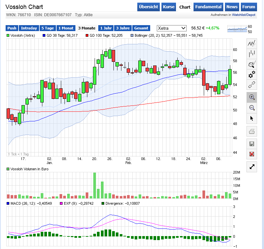
Task: Switch to Kurse tab
Action: click(168, 7)
